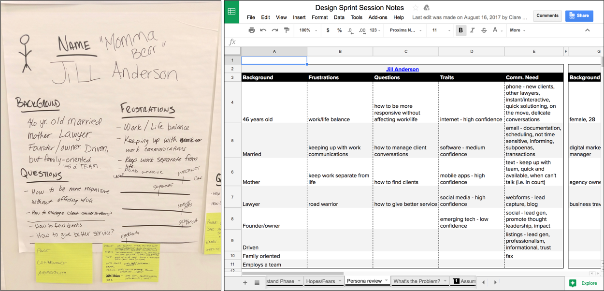Select the Print icon in the toolbar
Viewport: 604px width, 291px height.
251,30
